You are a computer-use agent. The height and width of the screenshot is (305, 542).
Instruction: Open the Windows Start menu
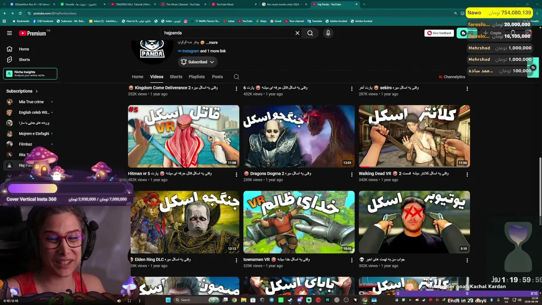click(x=168, y=300)
